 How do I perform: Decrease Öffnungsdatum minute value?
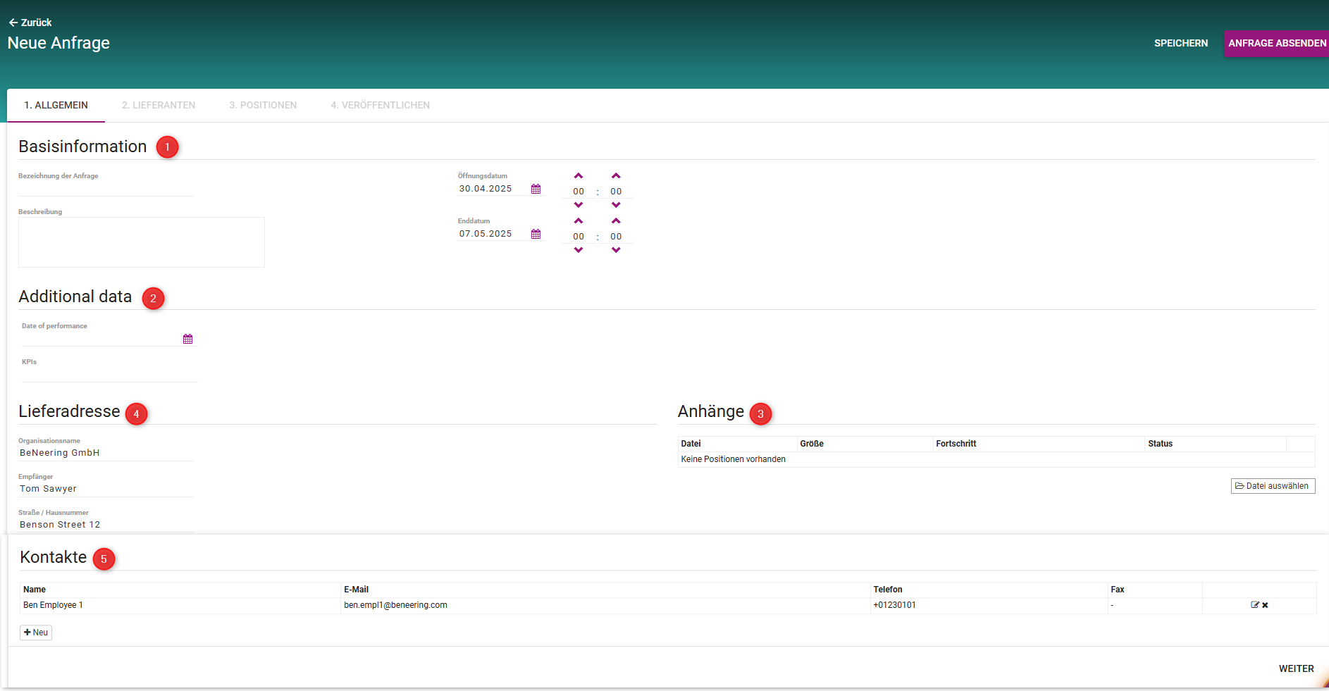(x=616, y=205)
